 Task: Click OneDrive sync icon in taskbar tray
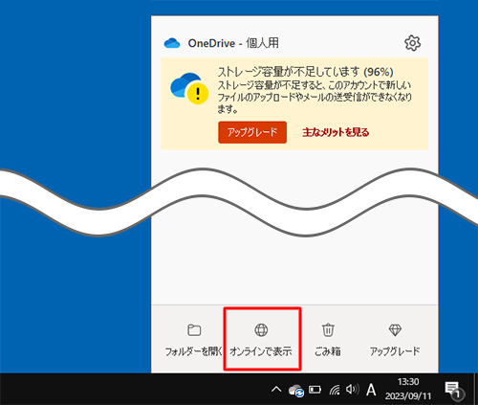296,391
